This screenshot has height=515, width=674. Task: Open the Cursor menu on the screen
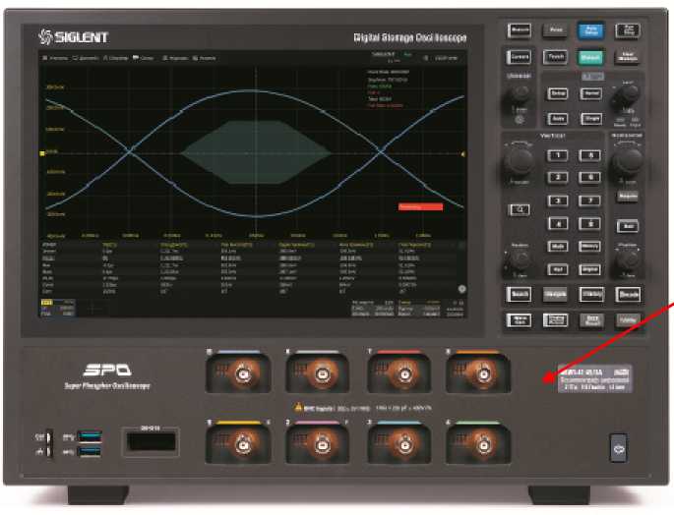click(147, 58)
